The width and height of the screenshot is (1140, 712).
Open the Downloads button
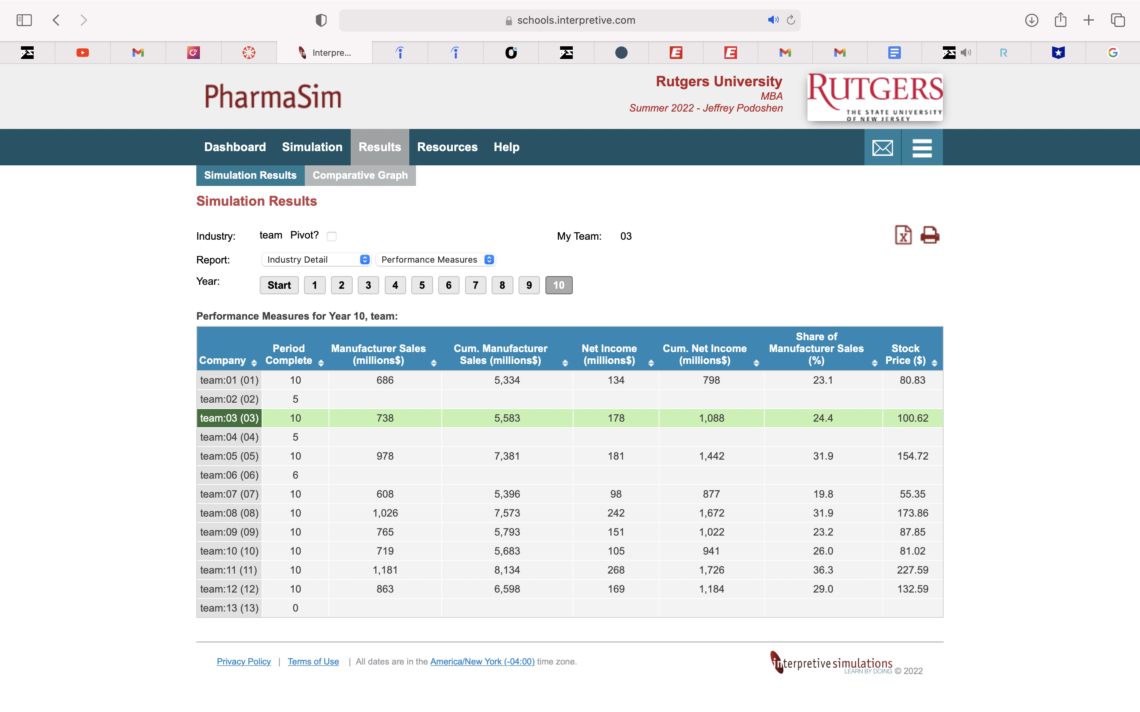pyautogui.click(x=1032, y=20)
